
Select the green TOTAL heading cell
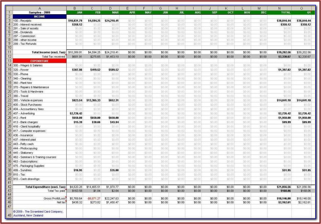point(279,13)
